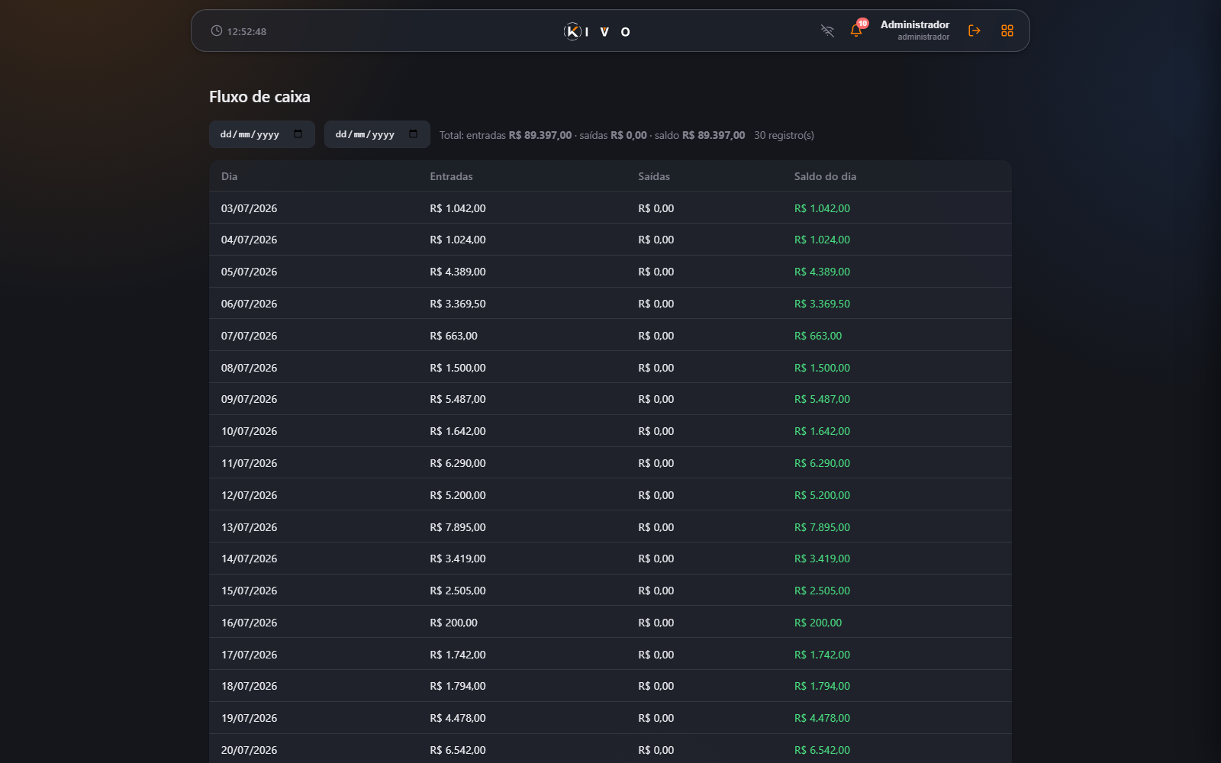Click green balance R$ 1.794,00
This screenshot has width=1221, height=763.
[x=822, y=686]
